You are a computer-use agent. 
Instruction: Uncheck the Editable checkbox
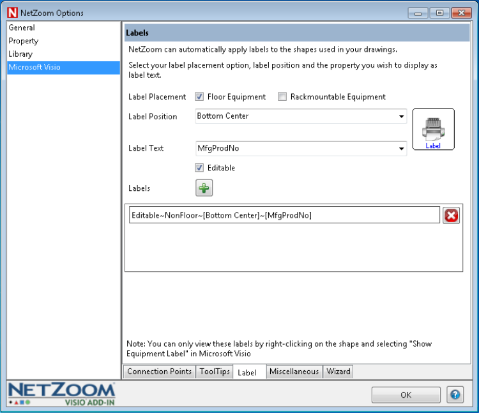click(x=199, y=168)
